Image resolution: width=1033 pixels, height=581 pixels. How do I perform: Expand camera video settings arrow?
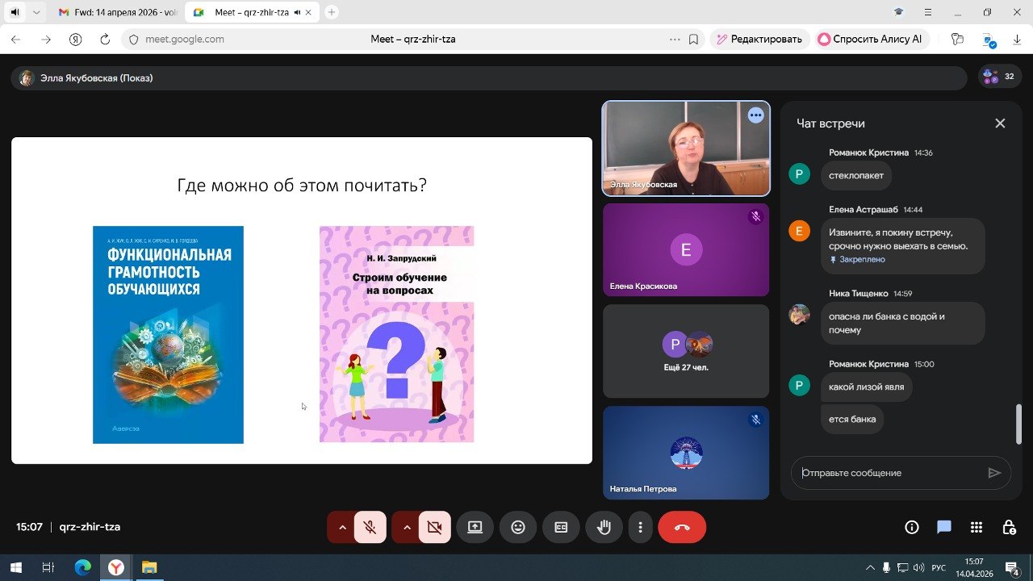[407, 527]
